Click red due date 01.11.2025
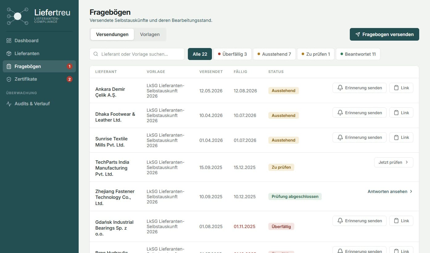This screenshot has height=253, width=430. click(x=245, y=227)
